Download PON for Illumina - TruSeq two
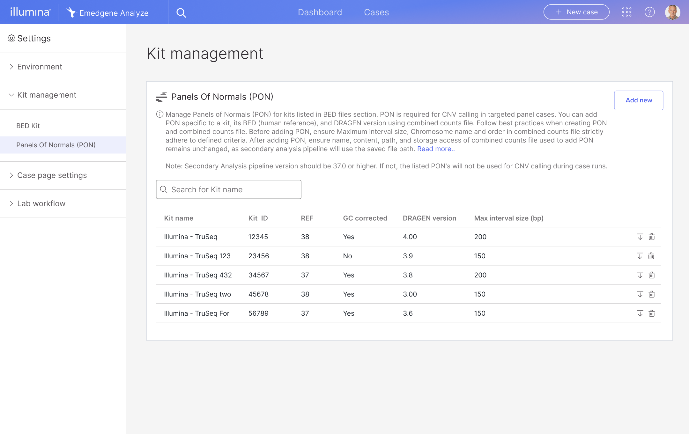689x434 pixels. coord(640,294)
